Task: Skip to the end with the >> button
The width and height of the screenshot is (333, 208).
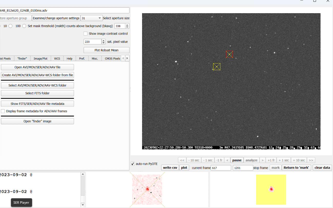Action: 311,160
